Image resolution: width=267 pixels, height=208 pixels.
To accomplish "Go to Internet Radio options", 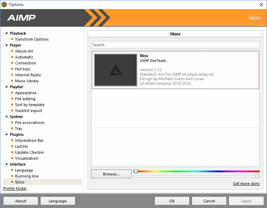I will (x=28, y=75).
